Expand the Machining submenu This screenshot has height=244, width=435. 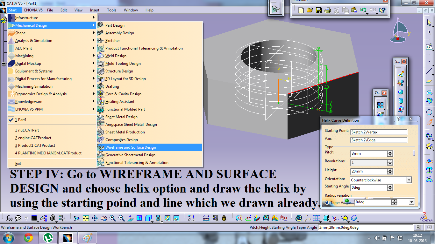(x=94, y=56)
